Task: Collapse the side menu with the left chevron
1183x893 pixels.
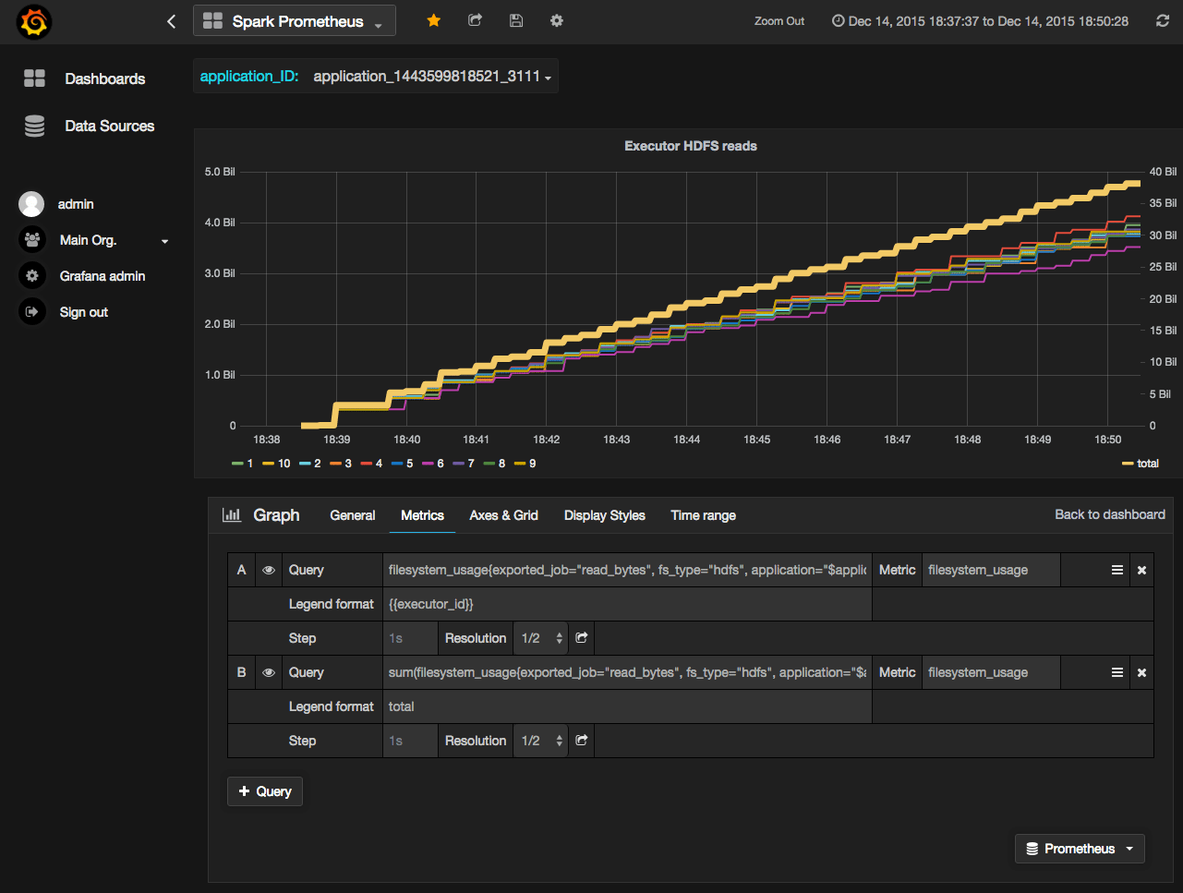Action: point(171,19)
